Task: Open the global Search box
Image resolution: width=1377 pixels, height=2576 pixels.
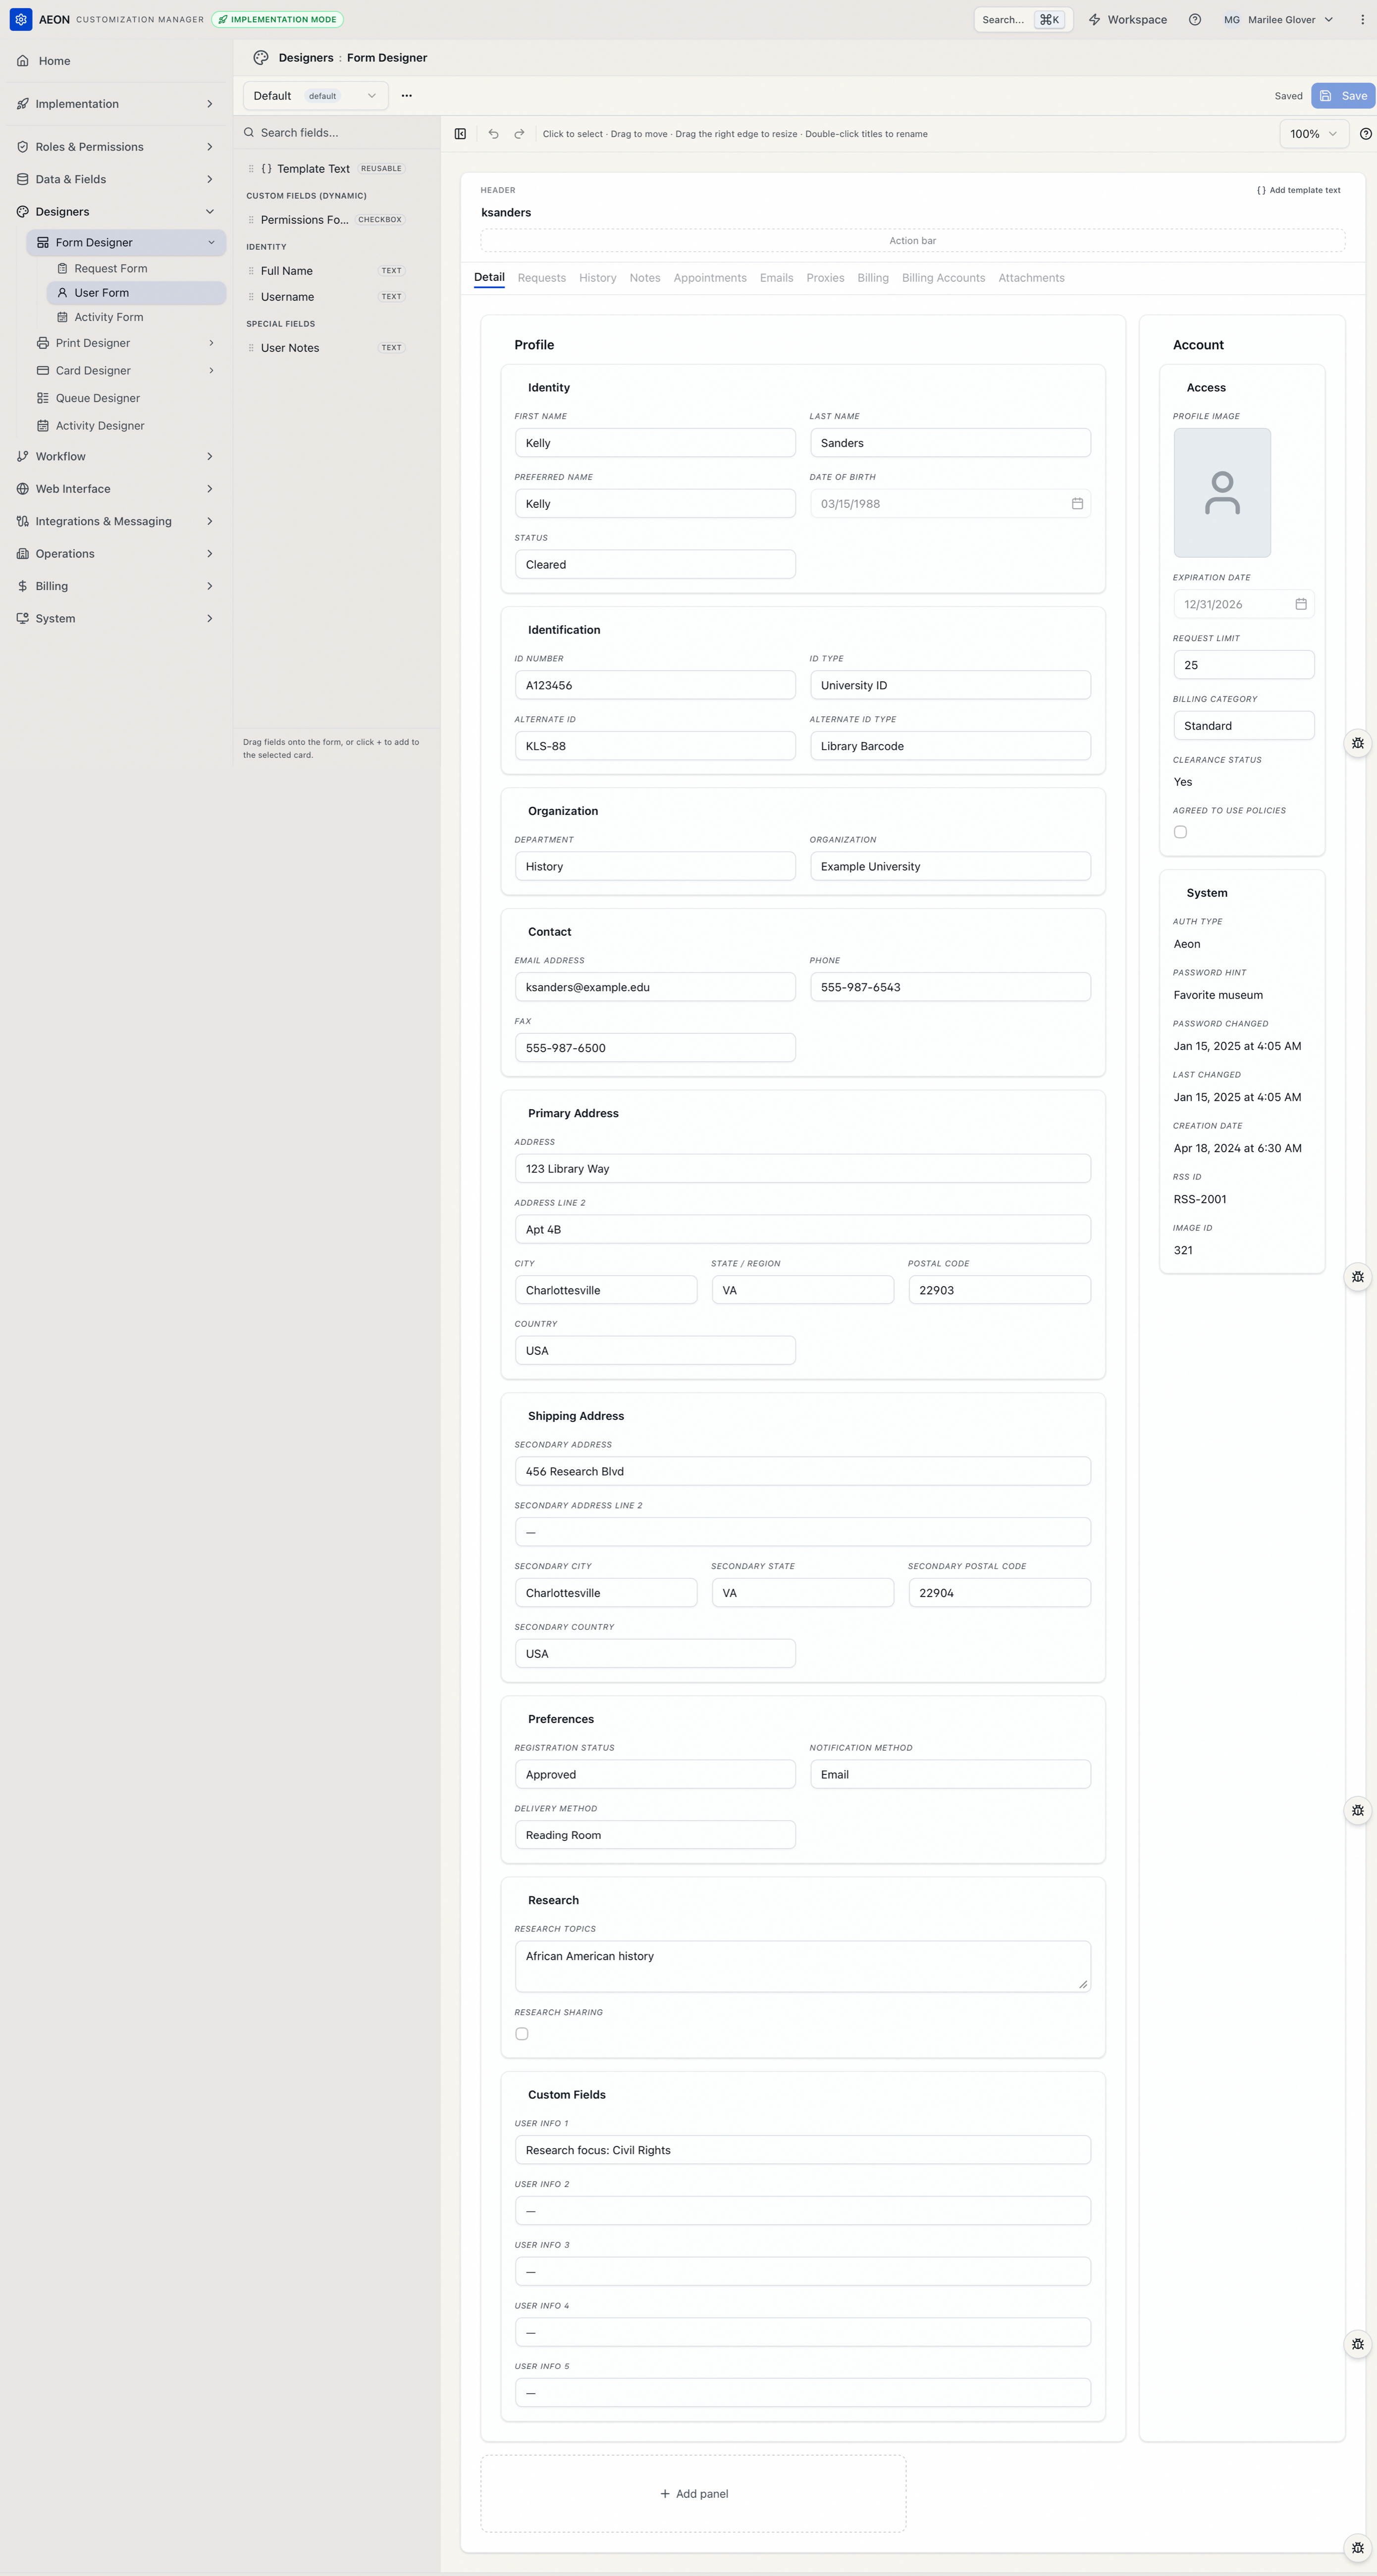Action: [1023, 19]
